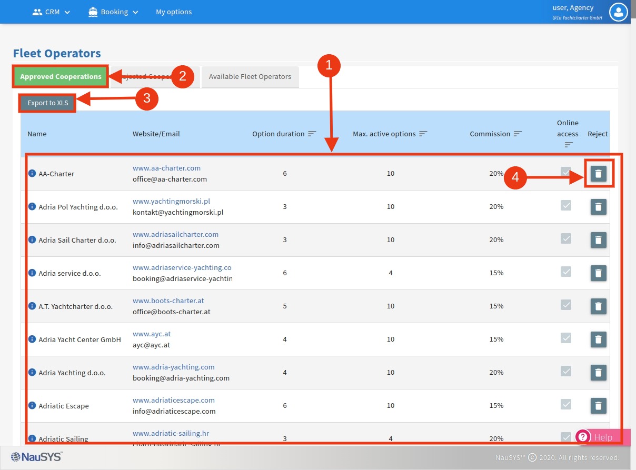
Task: Expand the CRM dropdown chevron
Action: [x=67, y=12]
